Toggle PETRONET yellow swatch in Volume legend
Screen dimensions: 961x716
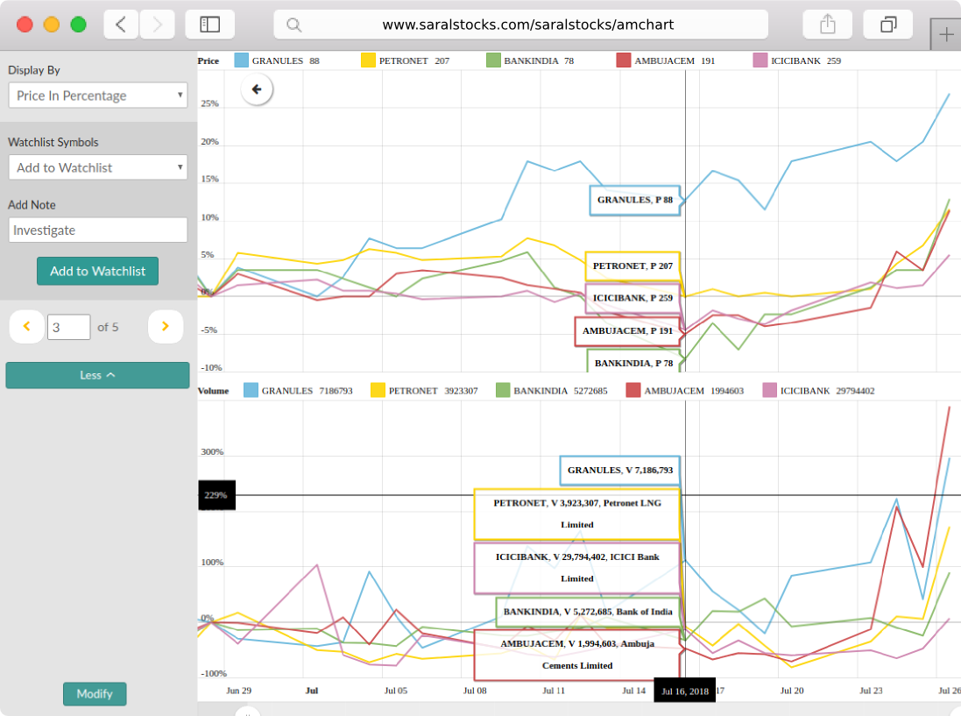click(378, 390)
